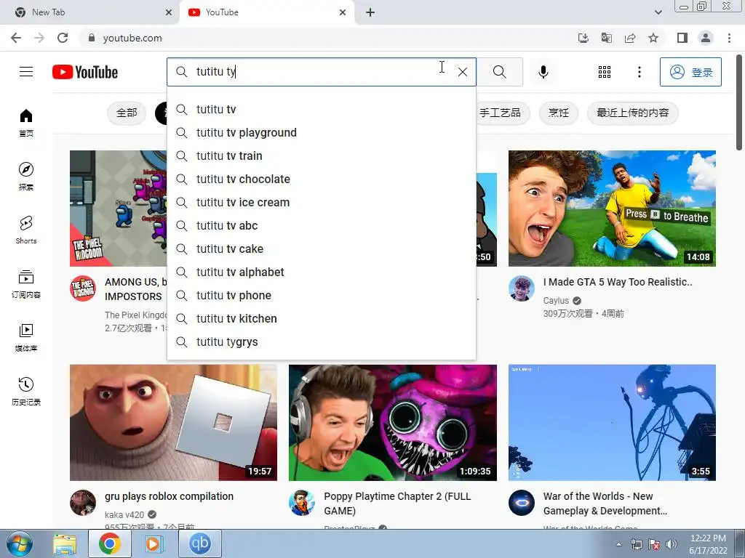This screenshot has width=745, height=558.
Task: Open the War of the Worlds thumbnail
Action: 612,423
